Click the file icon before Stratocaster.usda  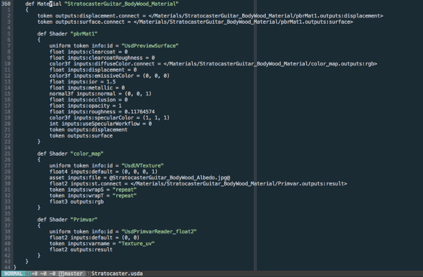tap(88, 273)
